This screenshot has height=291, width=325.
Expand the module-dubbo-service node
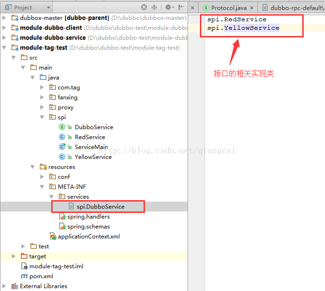coord(4,37)
